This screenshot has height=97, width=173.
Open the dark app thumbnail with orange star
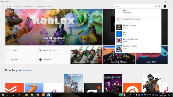(x=93, y=88)
